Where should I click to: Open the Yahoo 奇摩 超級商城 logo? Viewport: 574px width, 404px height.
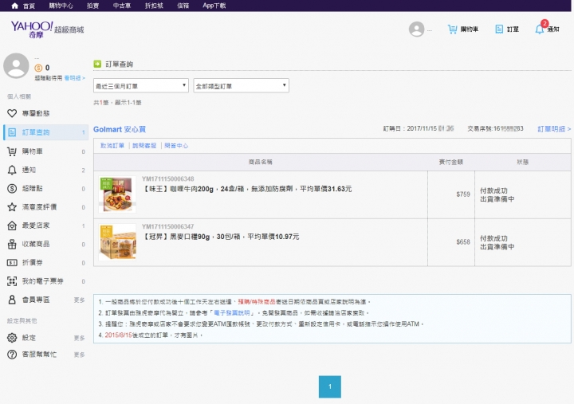(47, 29)
